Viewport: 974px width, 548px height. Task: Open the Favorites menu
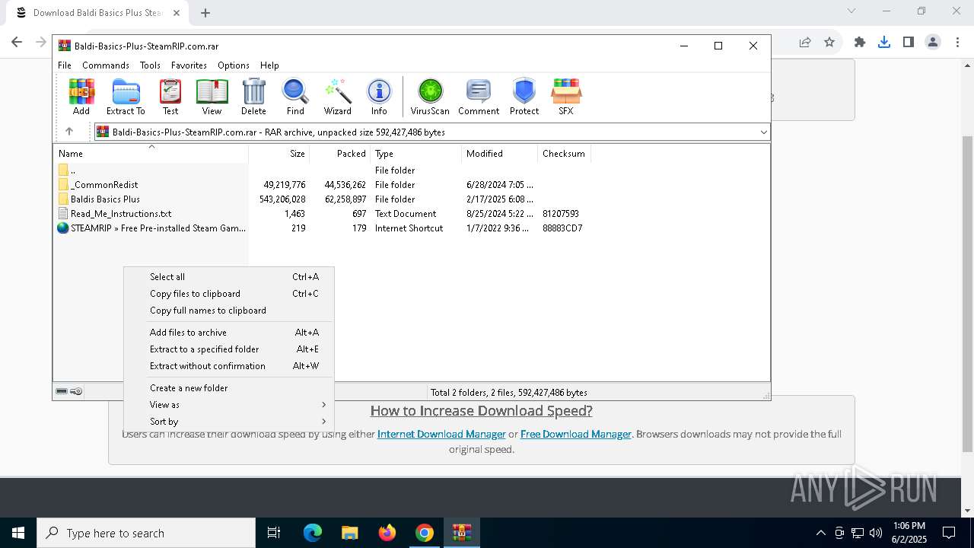pos(189,65)
